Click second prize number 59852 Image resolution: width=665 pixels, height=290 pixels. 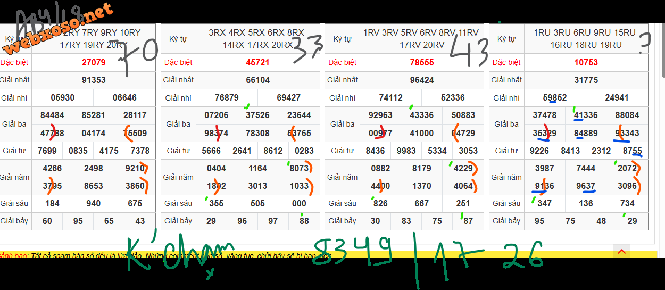point(555,98)
